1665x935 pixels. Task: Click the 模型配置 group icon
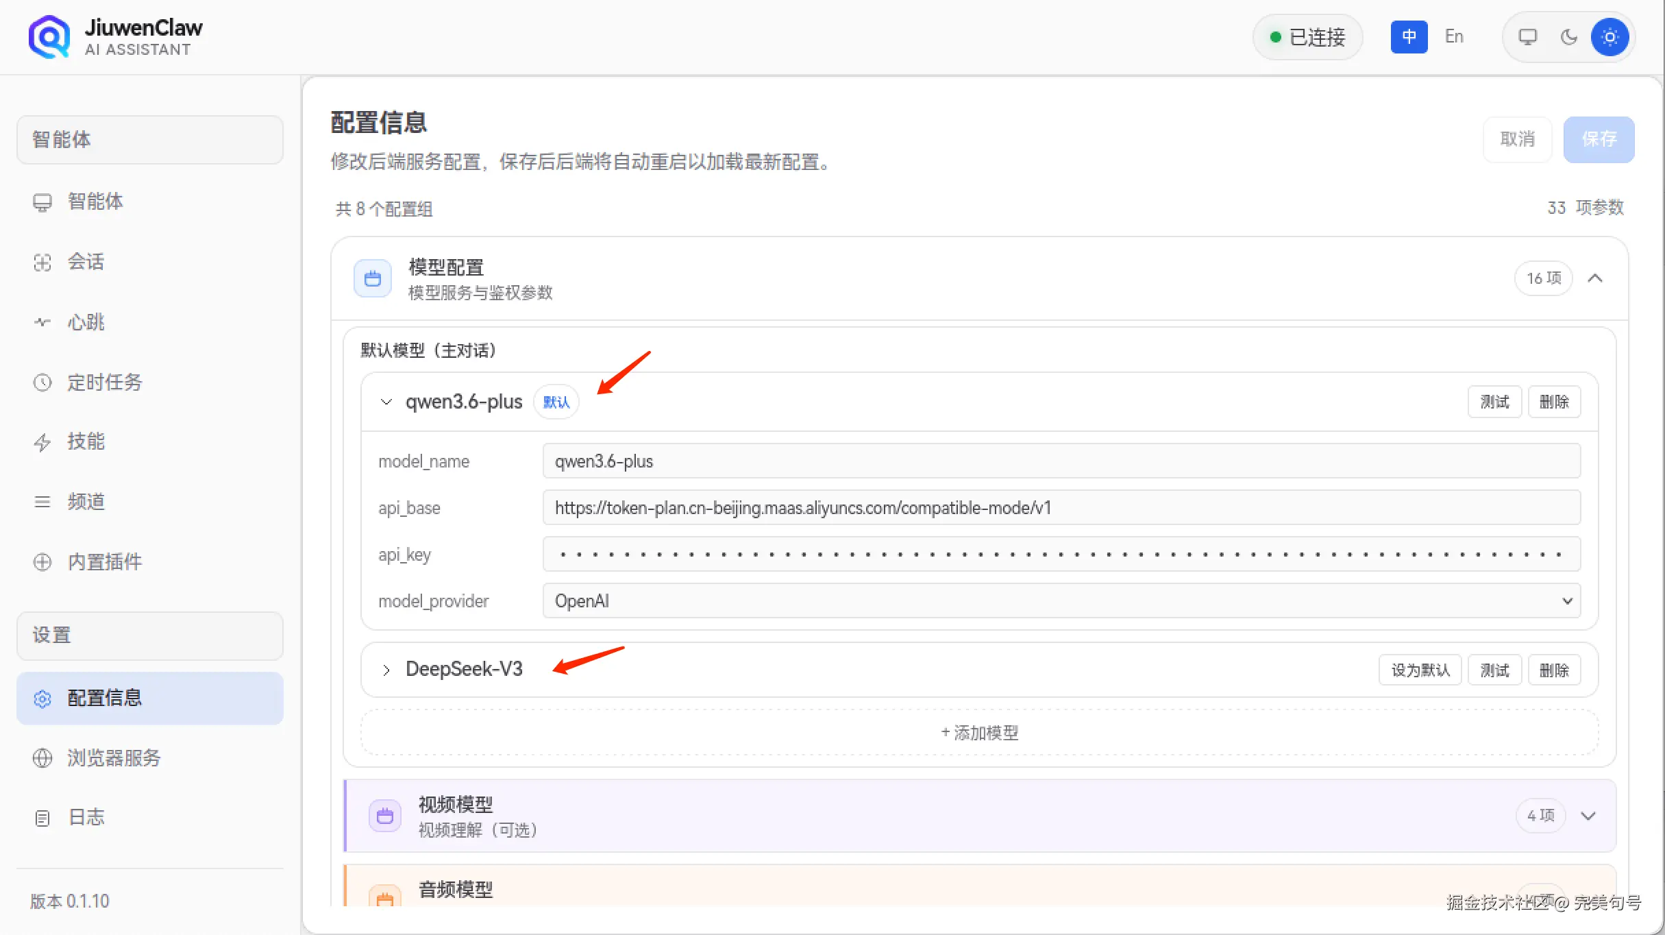(373, 278)
